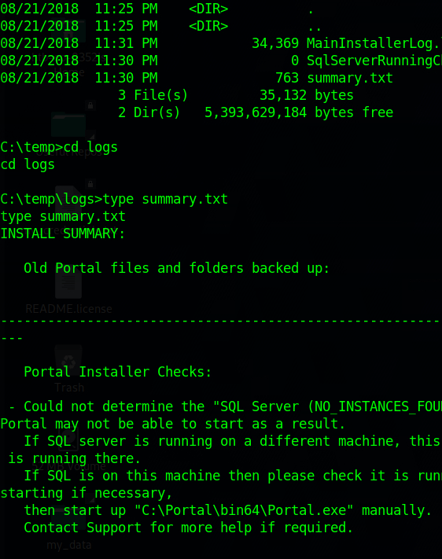Select the Useful Repos folder icon

click(x=68, y=124)
